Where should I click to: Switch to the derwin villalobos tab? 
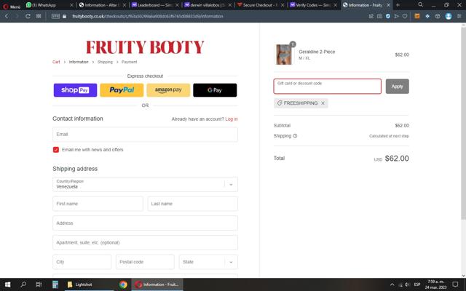coord(208,5)
